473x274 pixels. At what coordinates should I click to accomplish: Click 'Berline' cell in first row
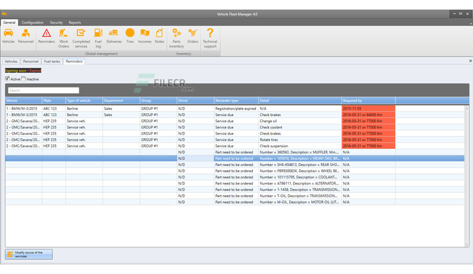pyautogui.click(x=84, y=108)
